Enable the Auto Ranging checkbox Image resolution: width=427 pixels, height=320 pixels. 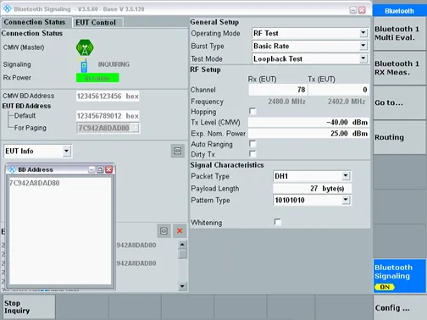[252, 144]
